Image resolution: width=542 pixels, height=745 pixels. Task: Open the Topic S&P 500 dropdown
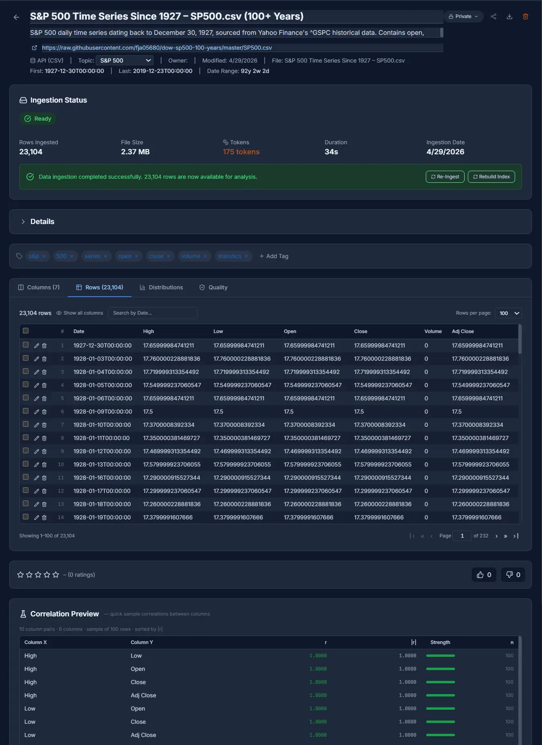click(x=125, y=61)
